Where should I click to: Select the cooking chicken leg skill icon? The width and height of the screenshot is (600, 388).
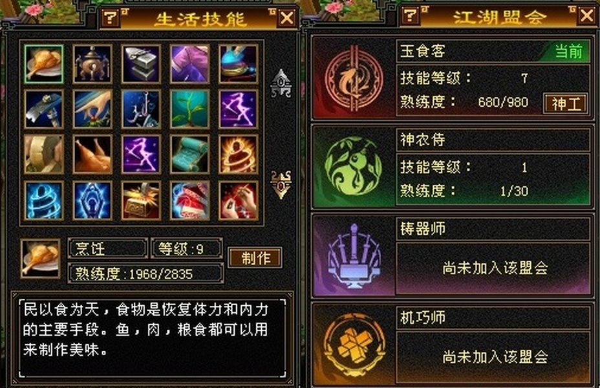tap(43, 63)
